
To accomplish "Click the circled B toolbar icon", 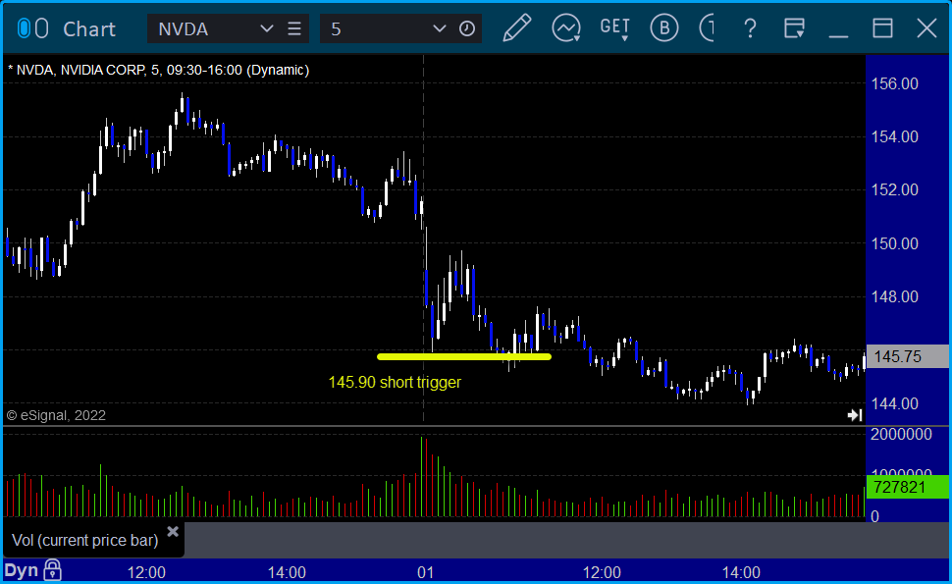I will (664, 27).
